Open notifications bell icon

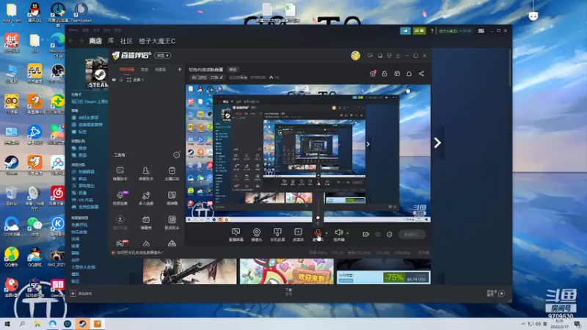(409, 74)
